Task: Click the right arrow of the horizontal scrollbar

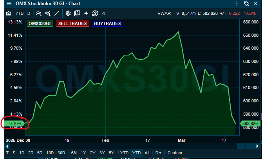Action: coord(257,146)
